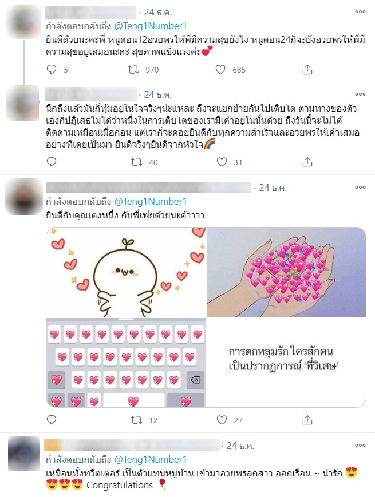The height and width of the screenshot is (497, 375).
Task: Open more menu on second tweet
Action: pos(360,94)
